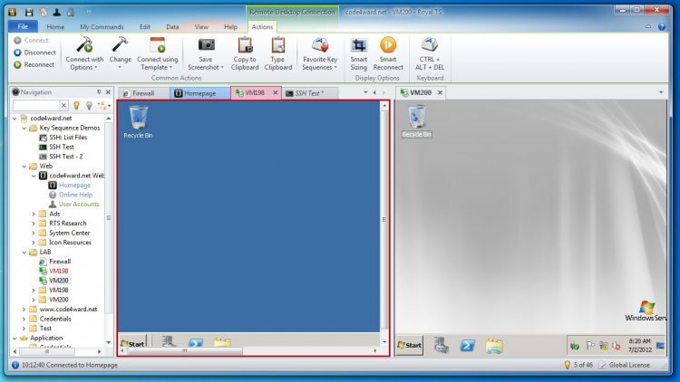The width and height of the screenshot is (680, 382).
Task: Open the tab list dropdown arrow
Action: (x=365, y=92)
